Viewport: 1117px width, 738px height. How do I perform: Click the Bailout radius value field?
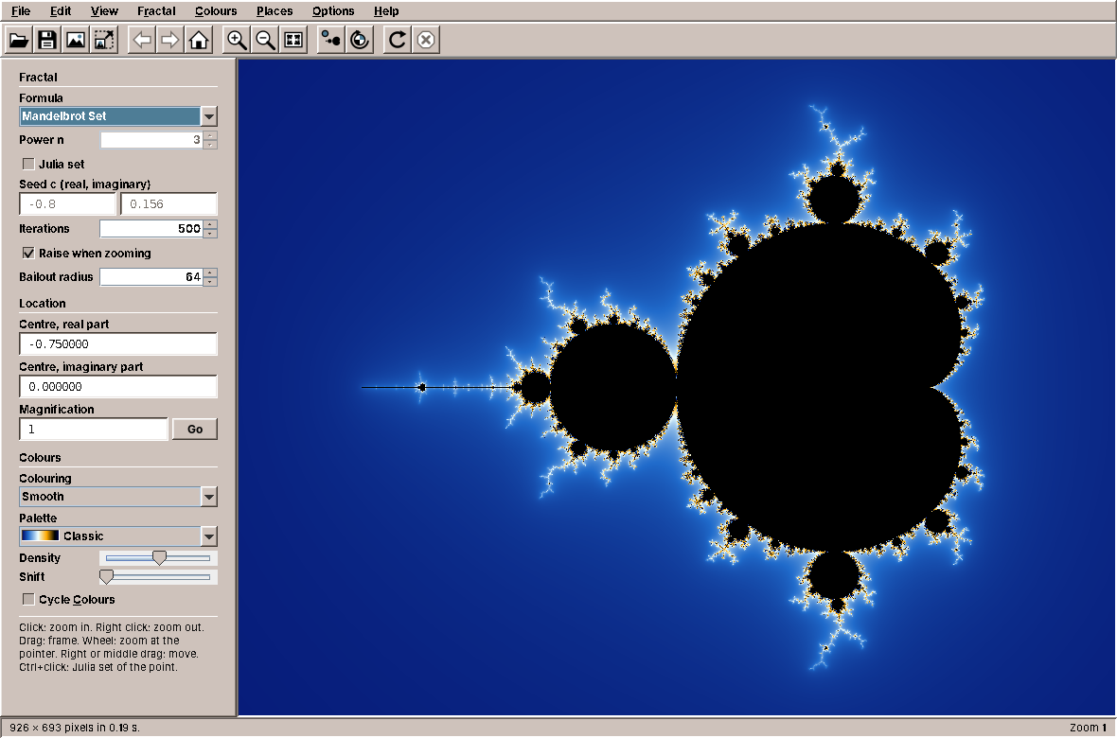click(151, 276)
